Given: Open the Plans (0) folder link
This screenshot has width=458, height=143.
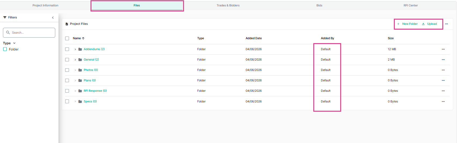Looking at the screenshot, I should pyautogui.click(x=90, y=80).
